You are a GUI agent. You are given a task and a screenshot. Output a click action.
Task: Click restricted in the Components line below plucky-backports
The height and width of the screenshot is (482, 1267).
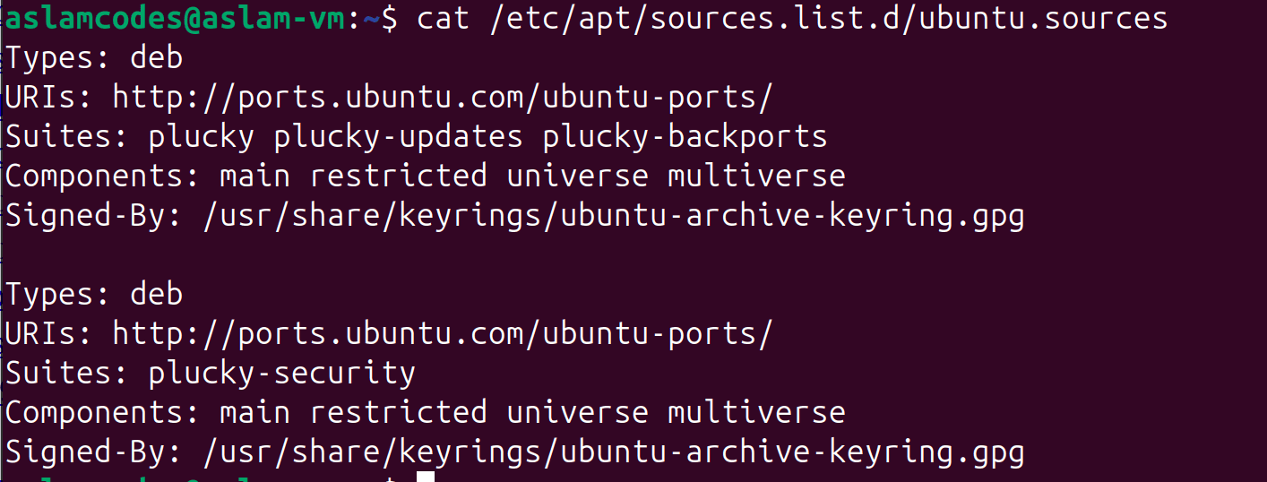coord(398,176)
